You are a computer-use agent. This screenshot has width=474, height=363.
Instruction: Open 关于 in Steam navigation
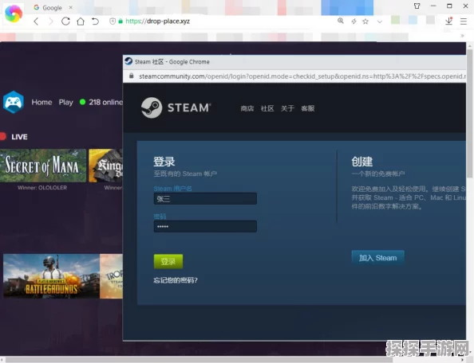(x=287, y=108)
